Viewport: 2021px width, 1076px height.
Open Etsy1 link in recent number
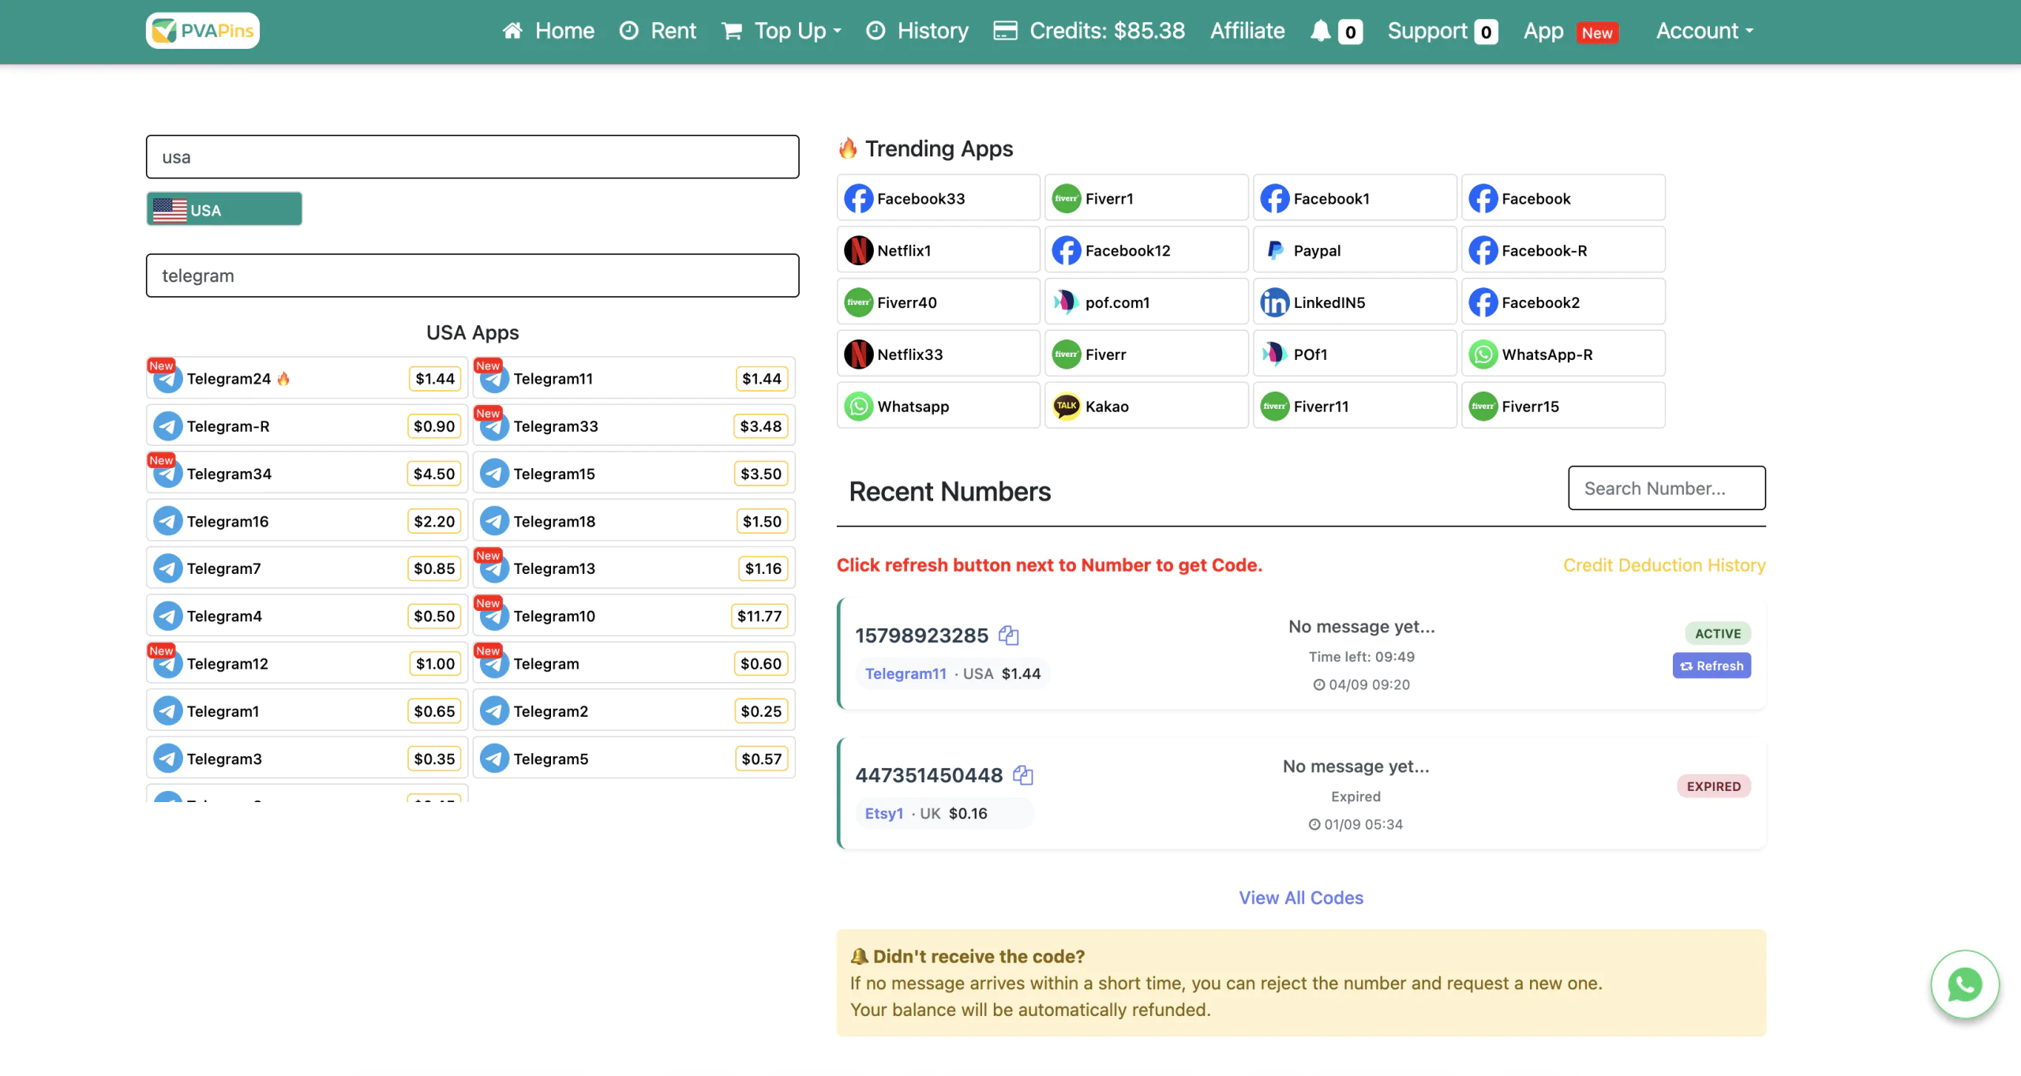point(883,813)
